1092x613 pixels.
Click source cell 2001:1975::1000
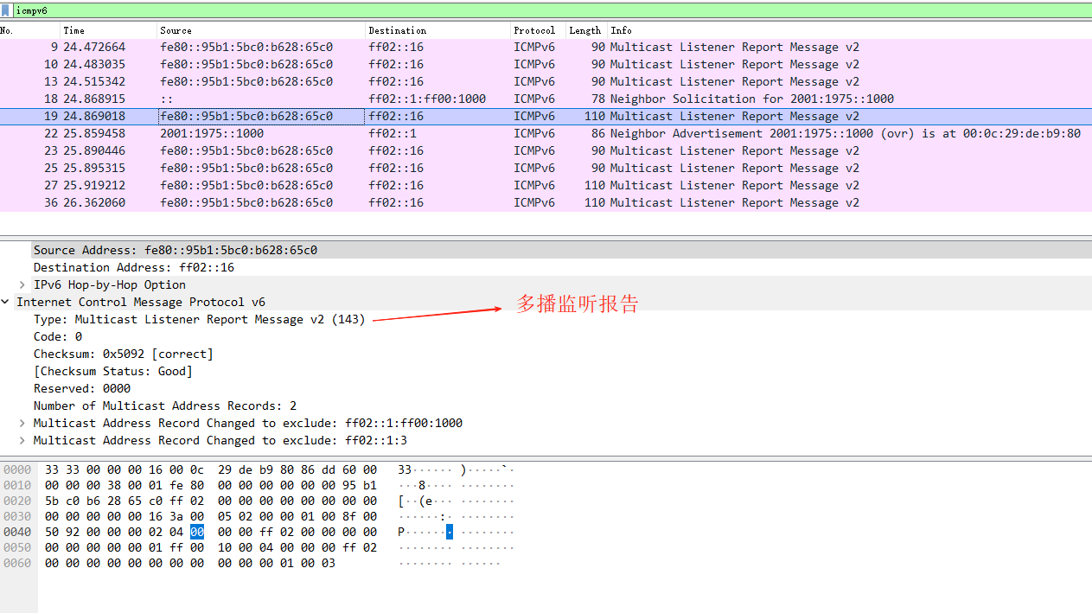coord(212,133)
